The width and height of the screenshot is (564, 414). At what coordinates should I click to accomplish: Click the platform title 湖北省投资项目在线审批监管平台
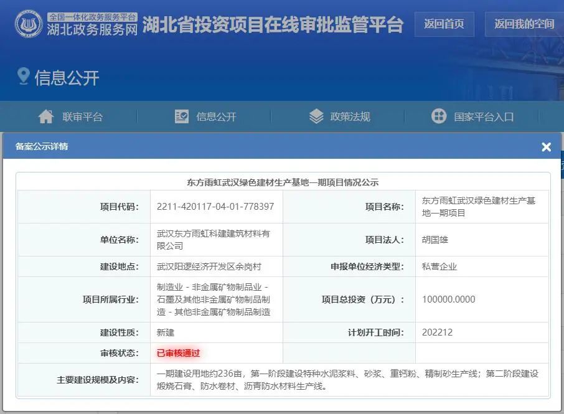click(x=273, y=24)
